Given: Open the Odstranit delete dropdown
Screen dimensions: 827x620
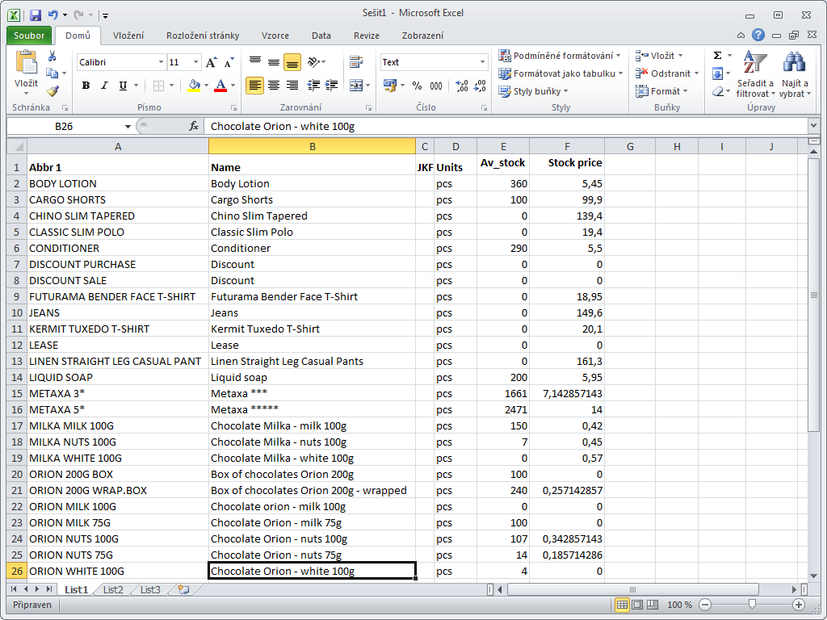Looking at the screenshot, I should click(696, 73).
